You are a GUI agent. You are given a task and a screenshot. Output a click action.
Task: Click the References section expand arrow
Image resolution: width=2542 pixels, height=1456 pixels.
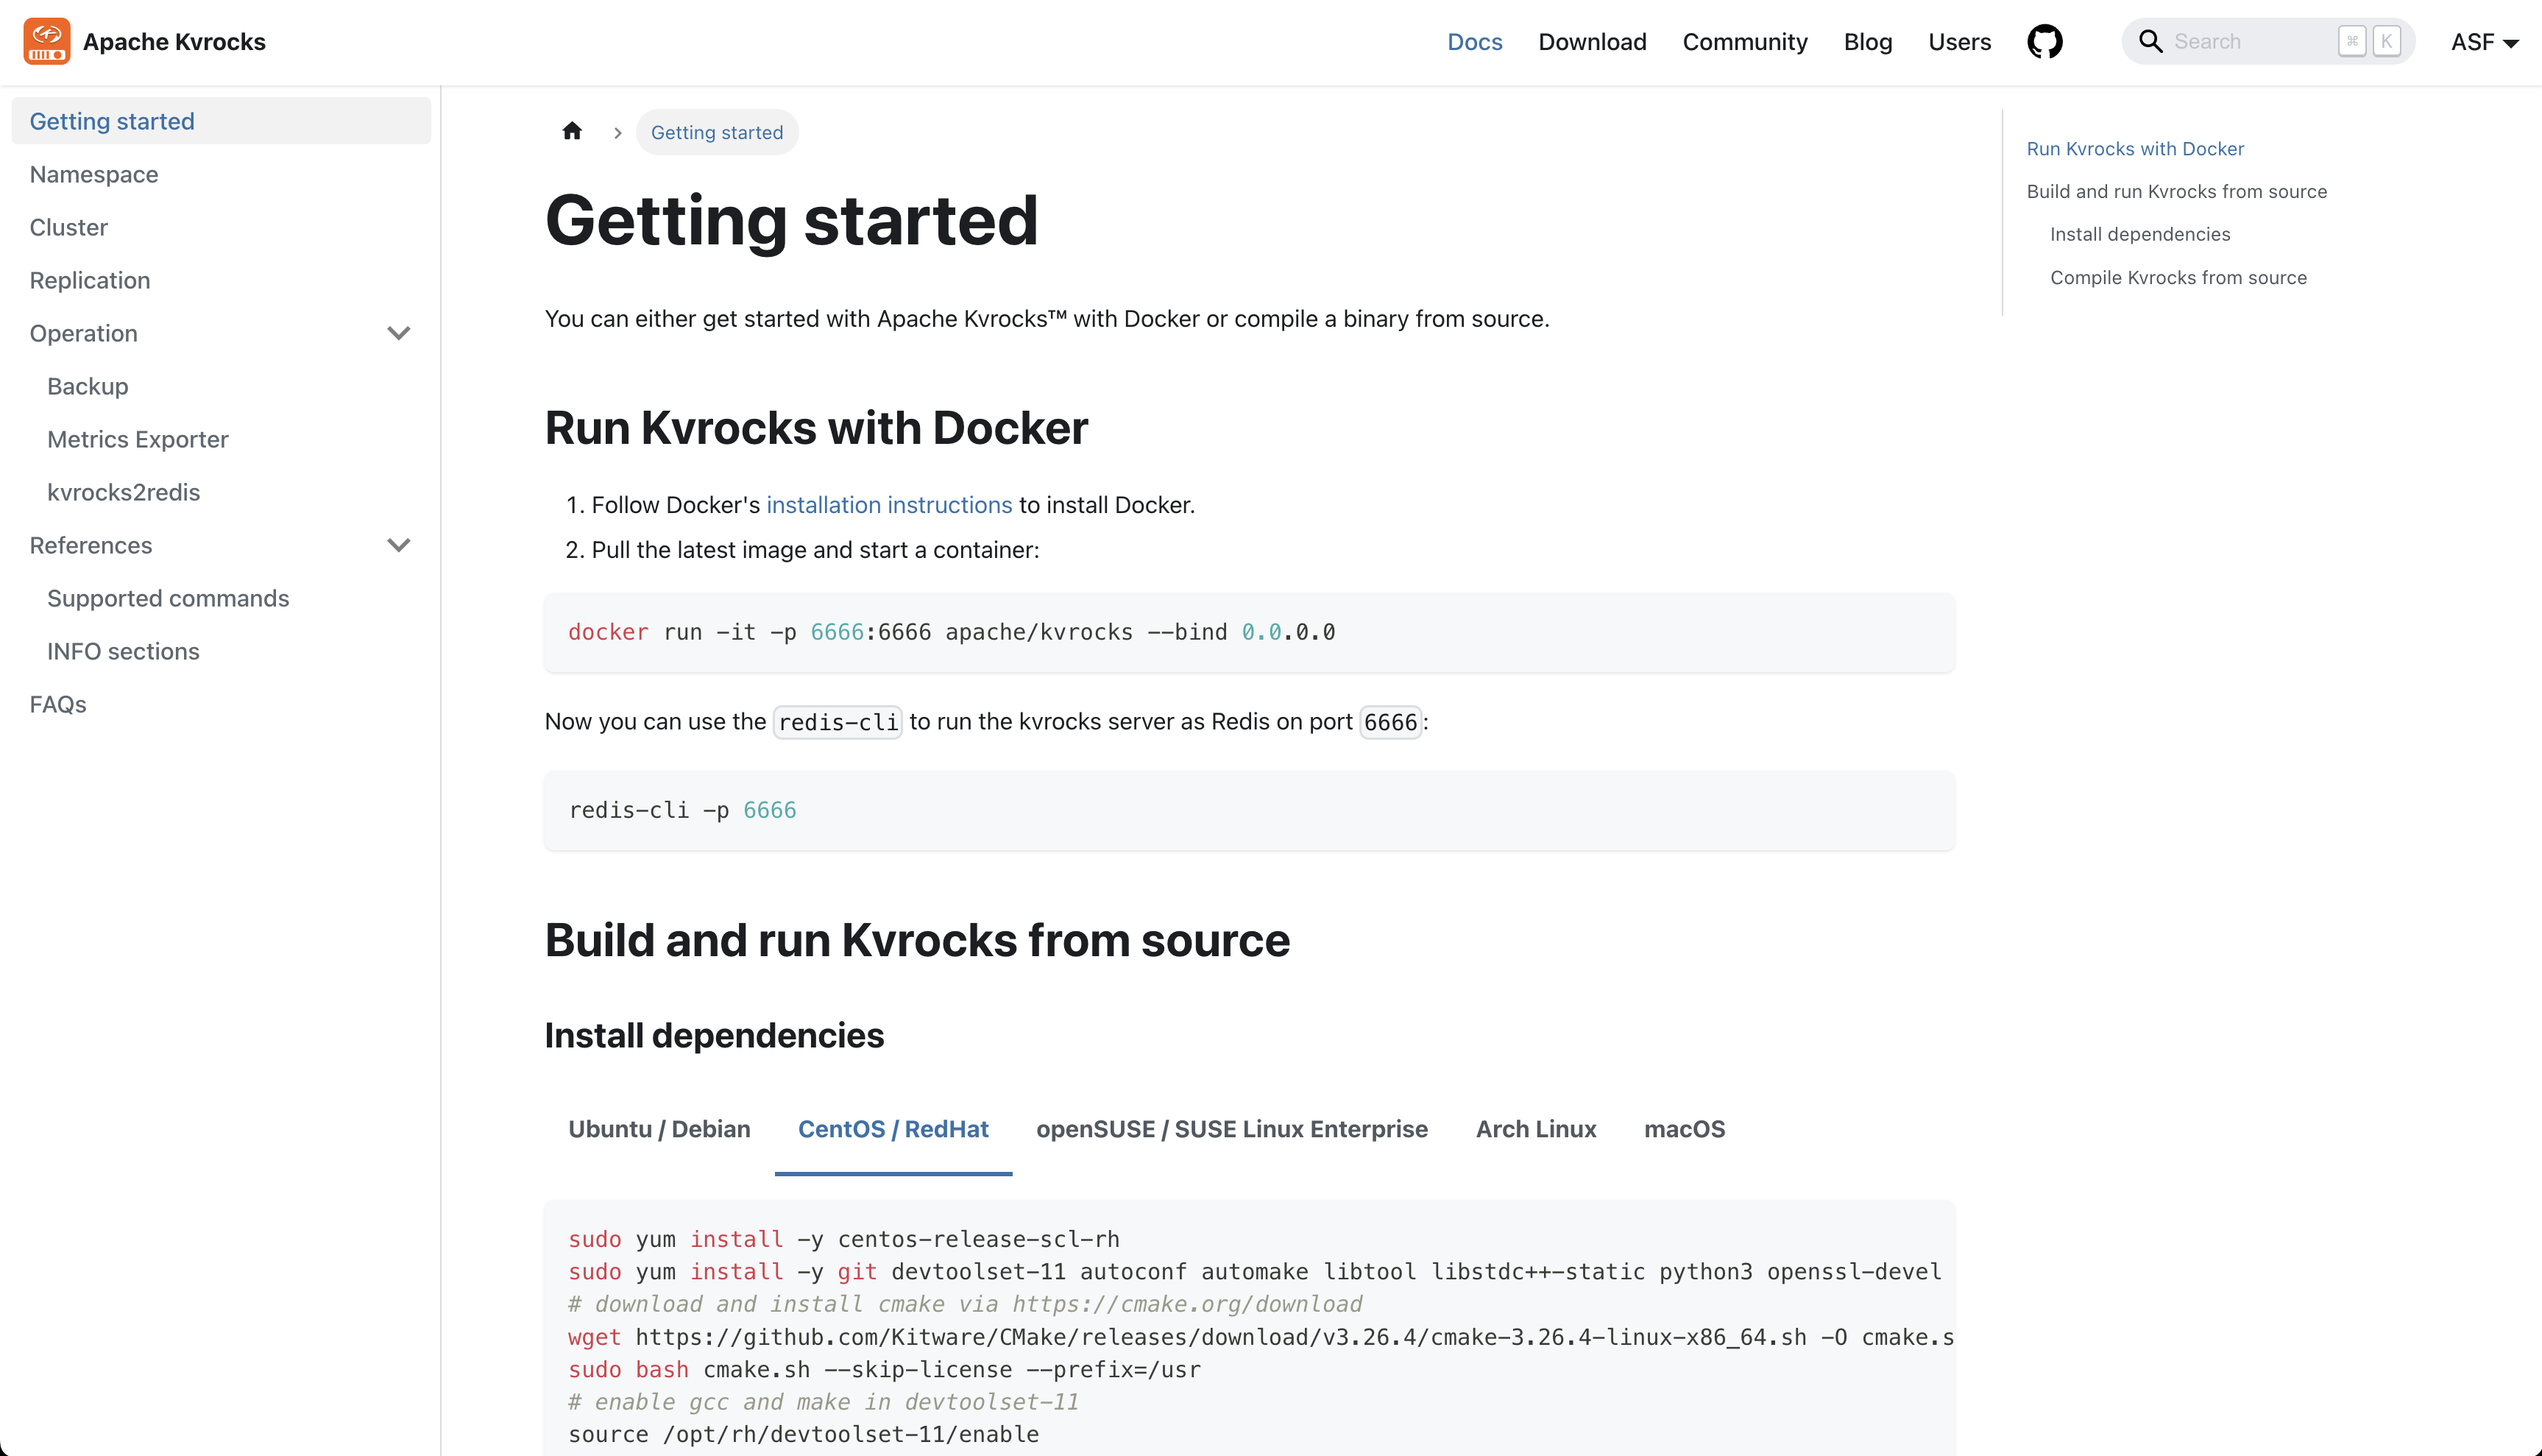point(398,545)
